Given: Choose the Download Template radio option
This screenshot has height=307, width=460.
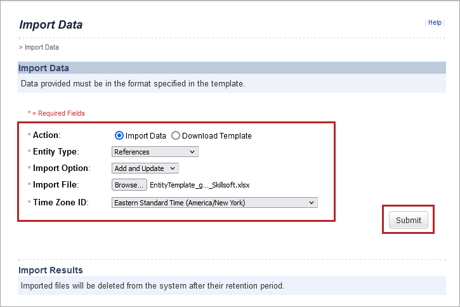Looking at the screenshot, I should pyautogui.click(x=176, y=135).
